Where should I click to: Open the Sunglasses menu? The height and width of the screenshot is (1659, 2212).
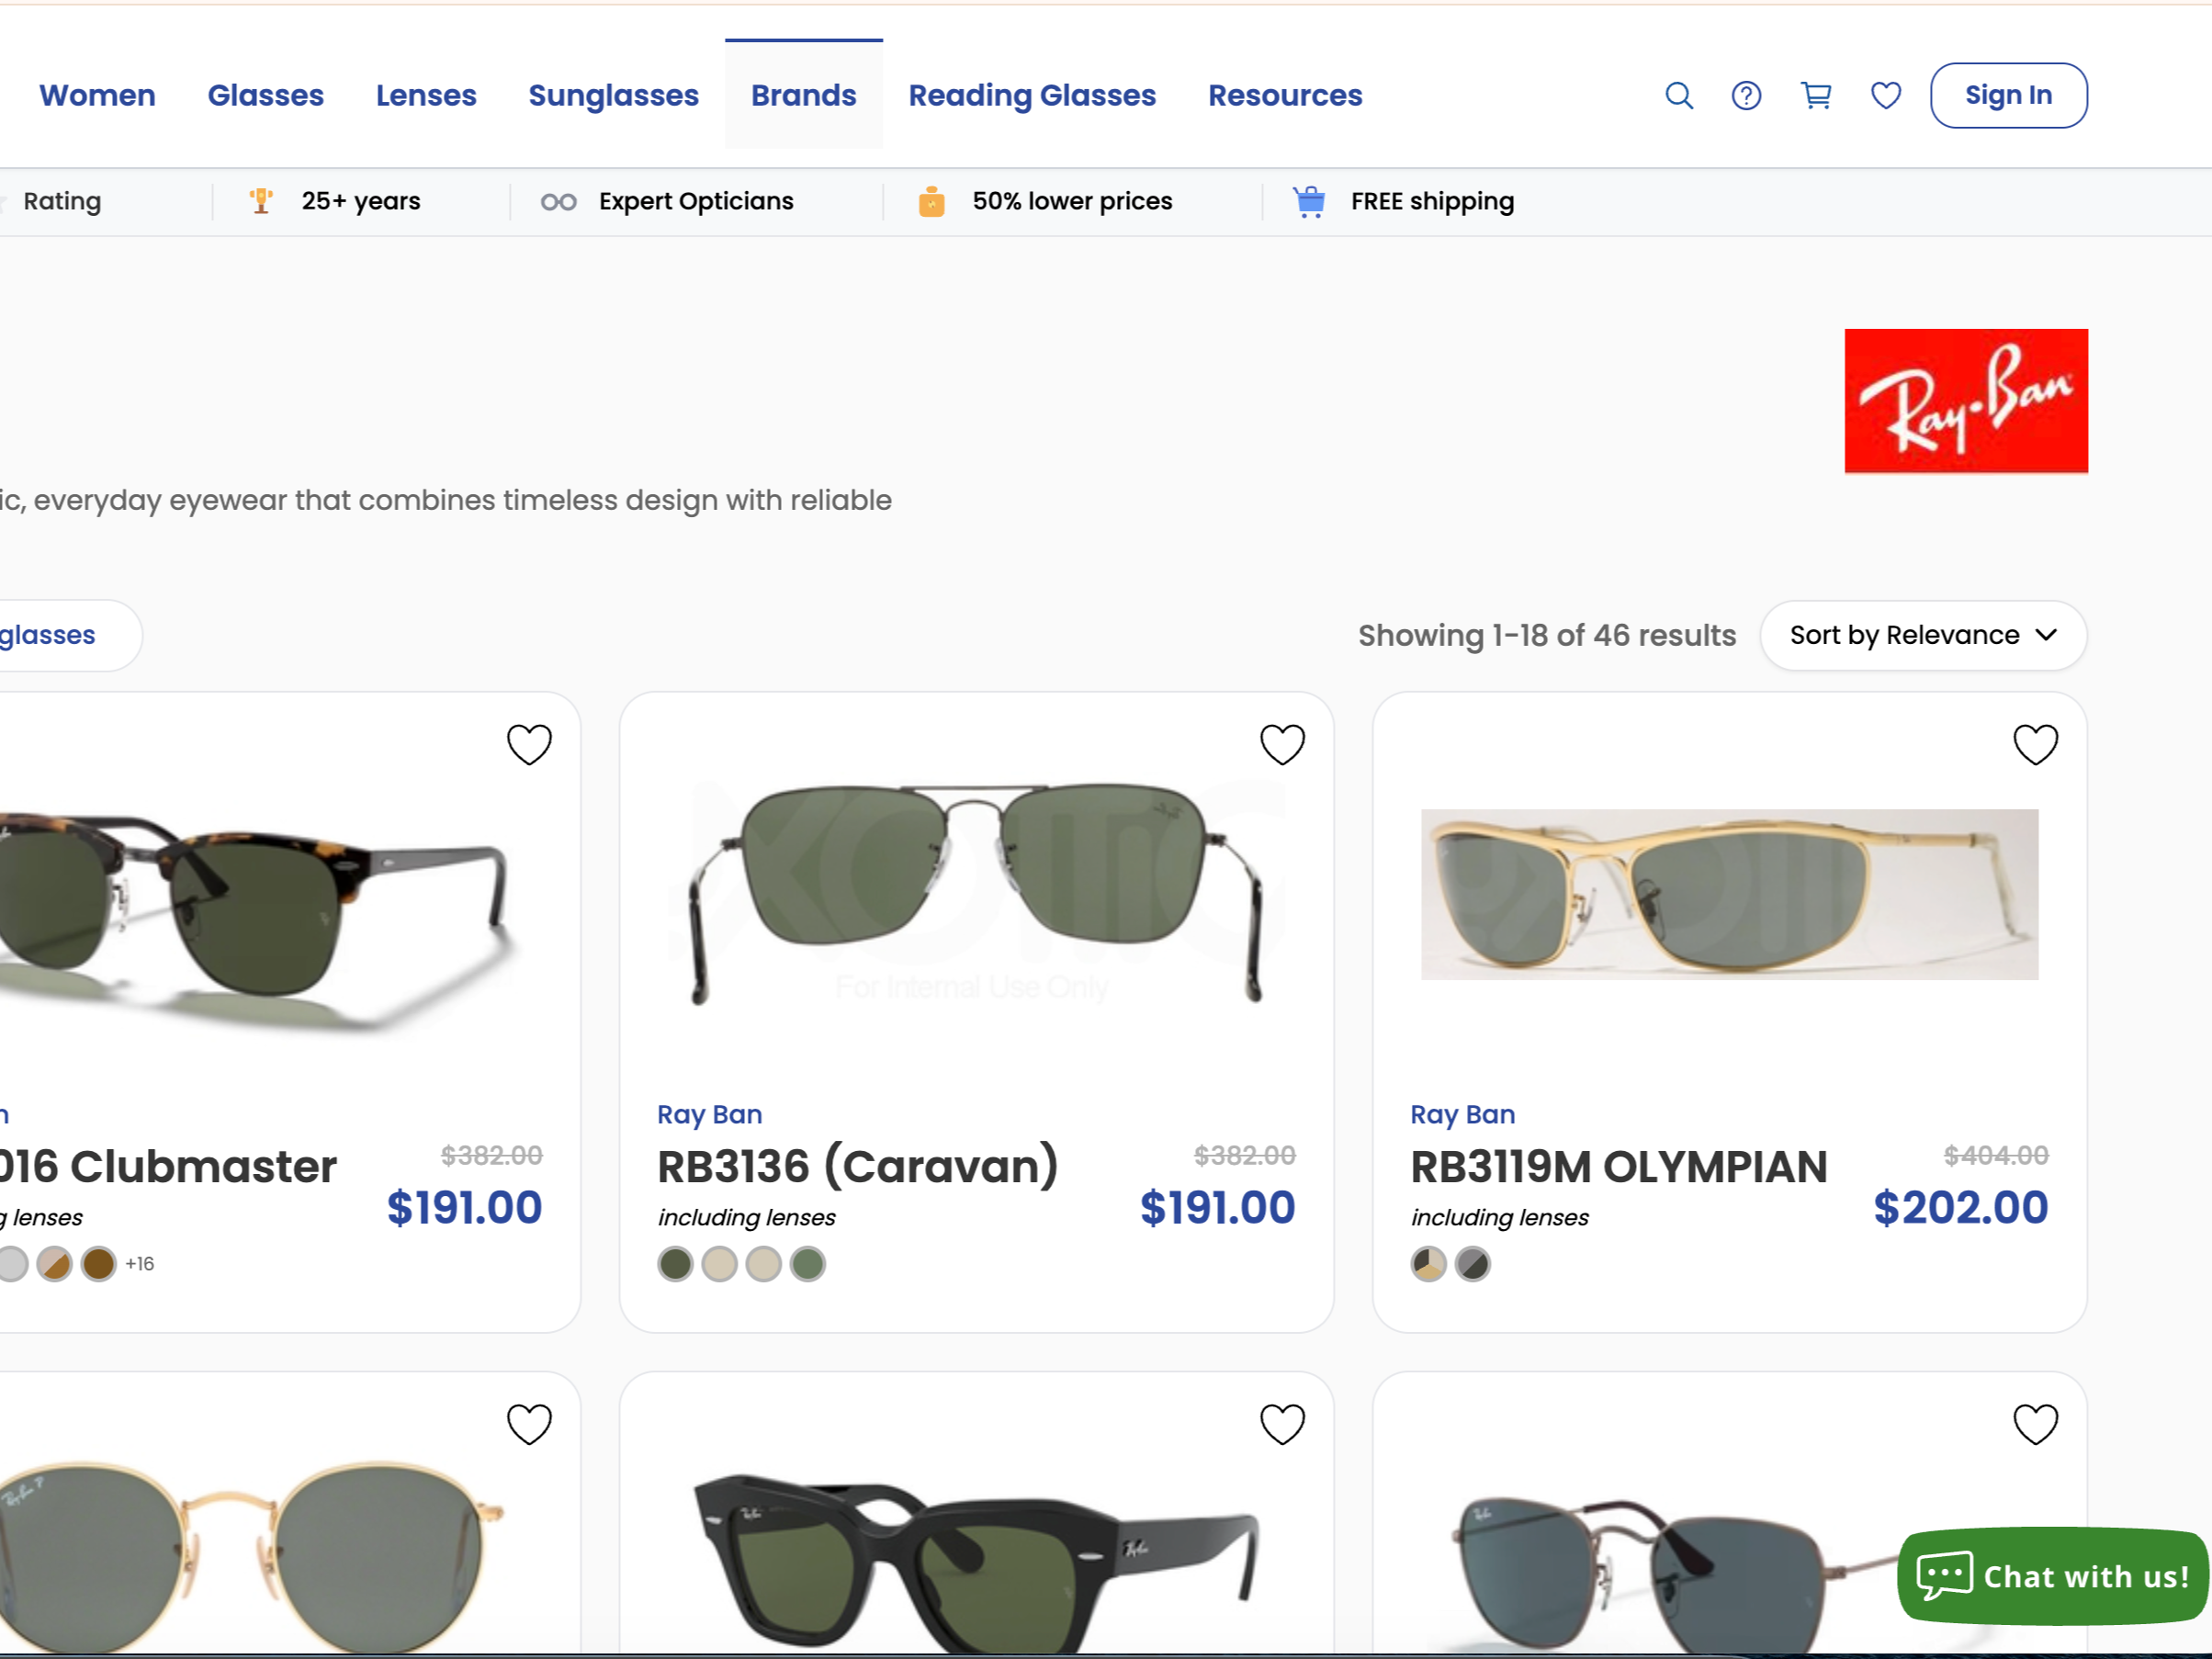point(614,95)
